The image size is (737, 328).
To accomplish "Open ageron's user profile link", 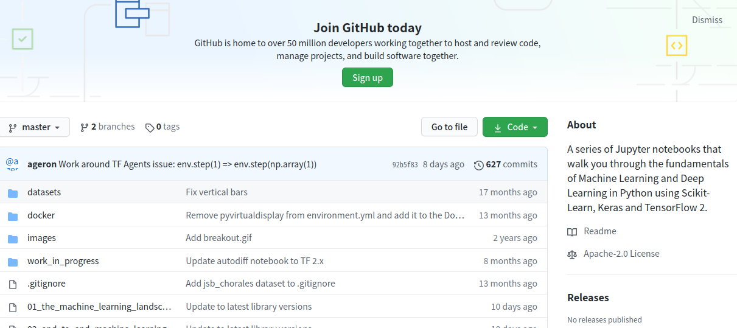I will tap(42, 164).
